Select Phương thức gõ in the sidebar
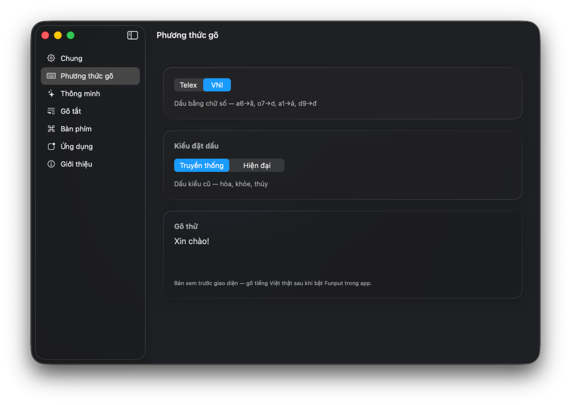571x405 pixels. pyautogui.click(x=90, y=76)
